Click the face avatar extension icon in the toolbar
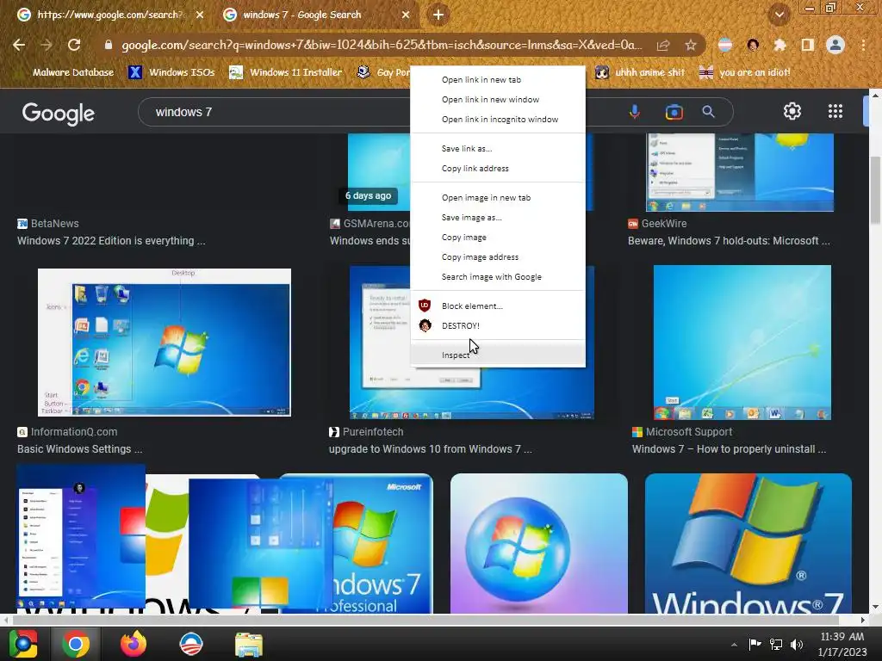Image resolution: width=882 pixels, height=661 pixels. pyautogui.click(x=753, y=45)
